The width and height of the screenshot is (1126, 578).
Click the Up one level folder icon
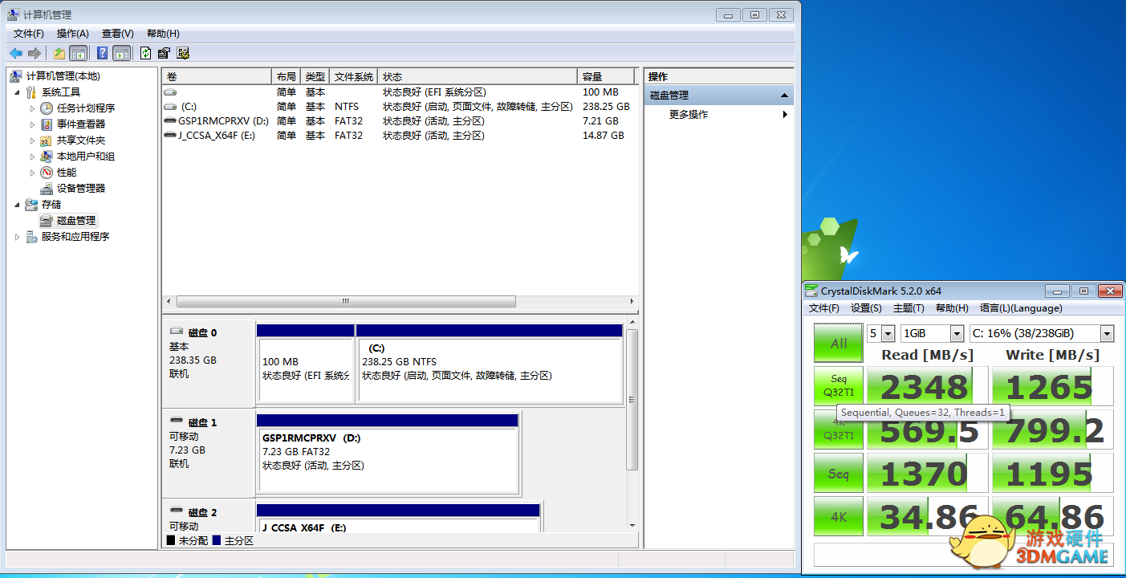(59, 54)
